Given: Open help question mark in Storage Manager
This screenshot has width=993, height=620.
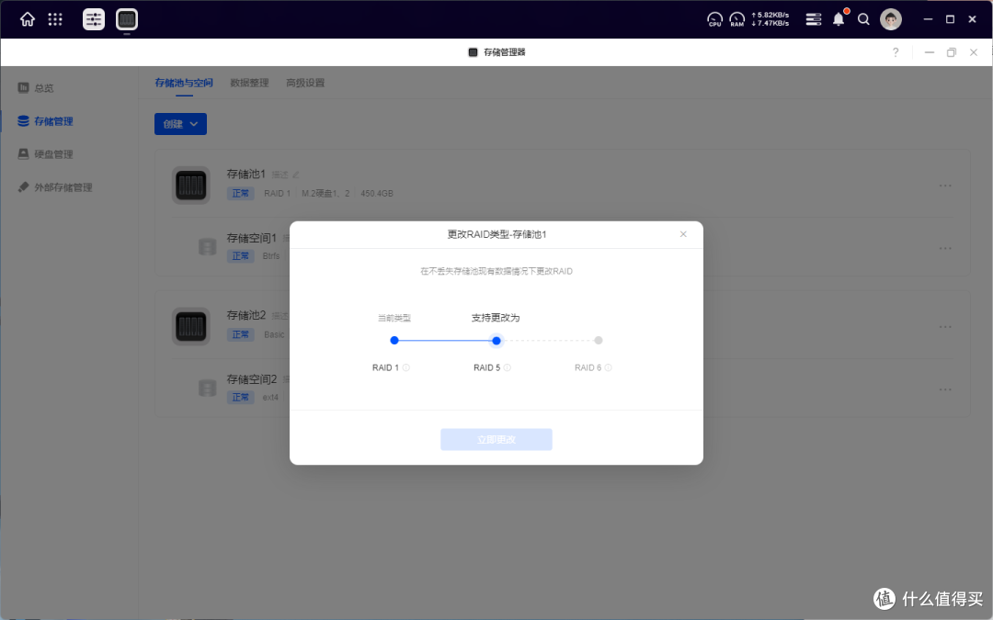Looking at the screenshot, I should pos(896,52).
